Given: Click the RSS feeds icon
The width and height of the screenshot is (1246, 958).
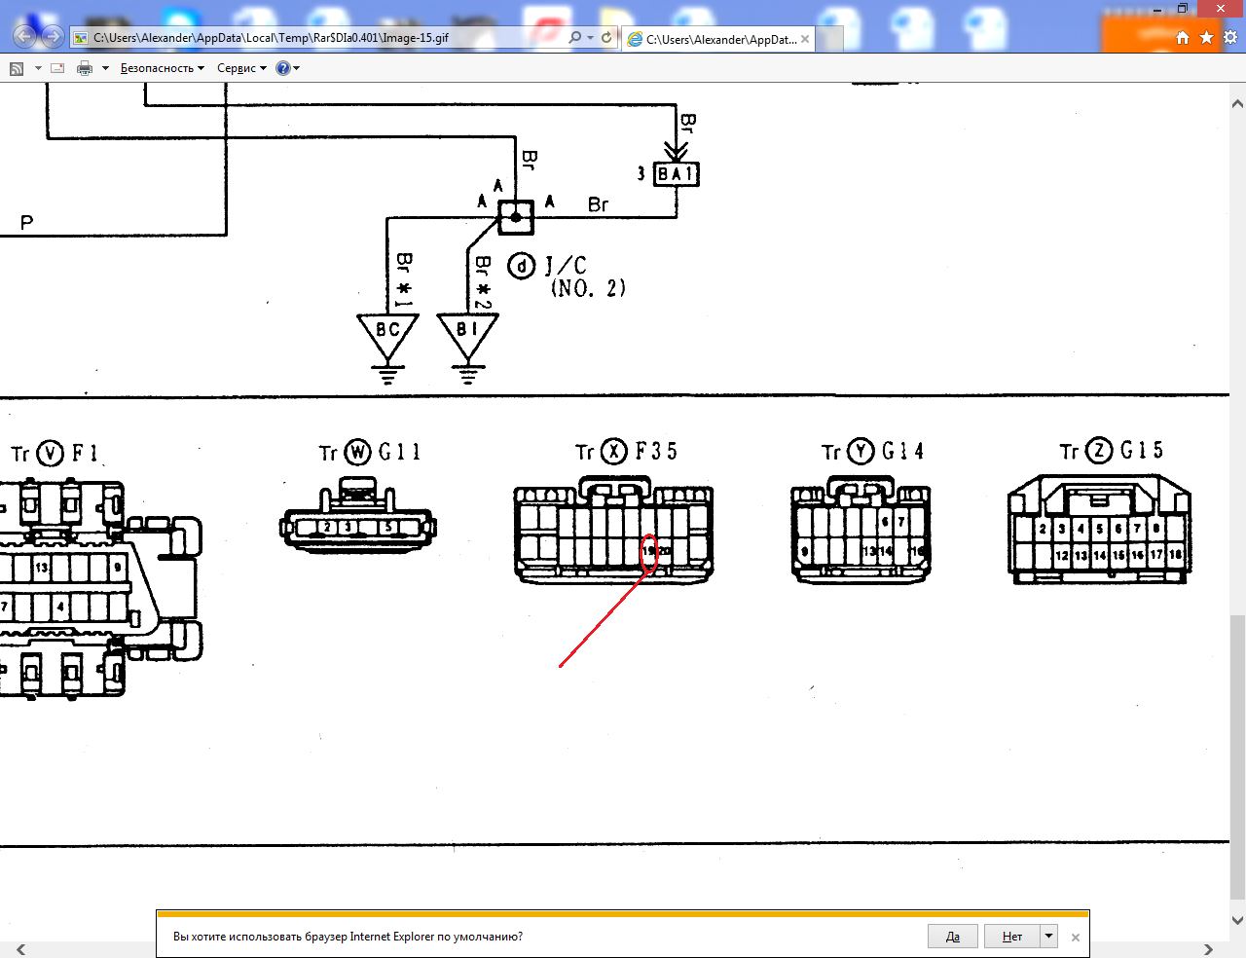Looking at the screenshot, I should [17, 68].
